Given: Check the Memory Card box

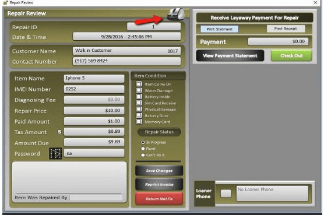Looking at the screenshot, I should point(139,122).
